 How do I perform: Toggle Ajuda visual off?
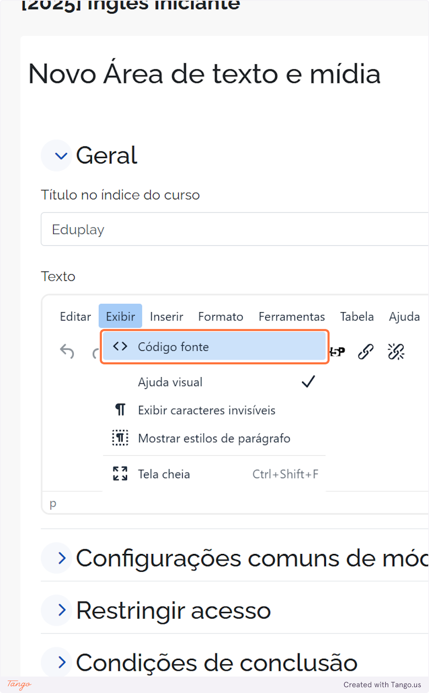tap(170, 382)
